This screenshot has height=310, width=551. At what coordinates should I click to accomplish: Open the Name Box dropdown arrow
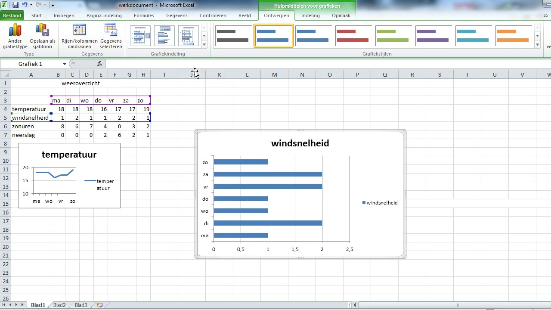(x=65, y=64)
